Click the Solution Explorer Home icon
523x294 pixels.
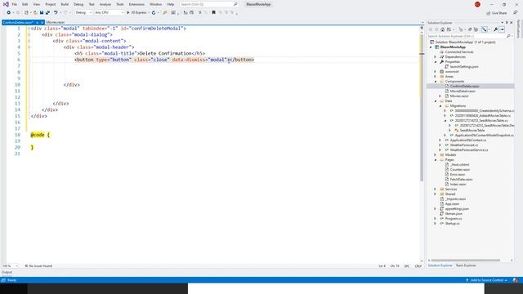click(x=443, y=29)
